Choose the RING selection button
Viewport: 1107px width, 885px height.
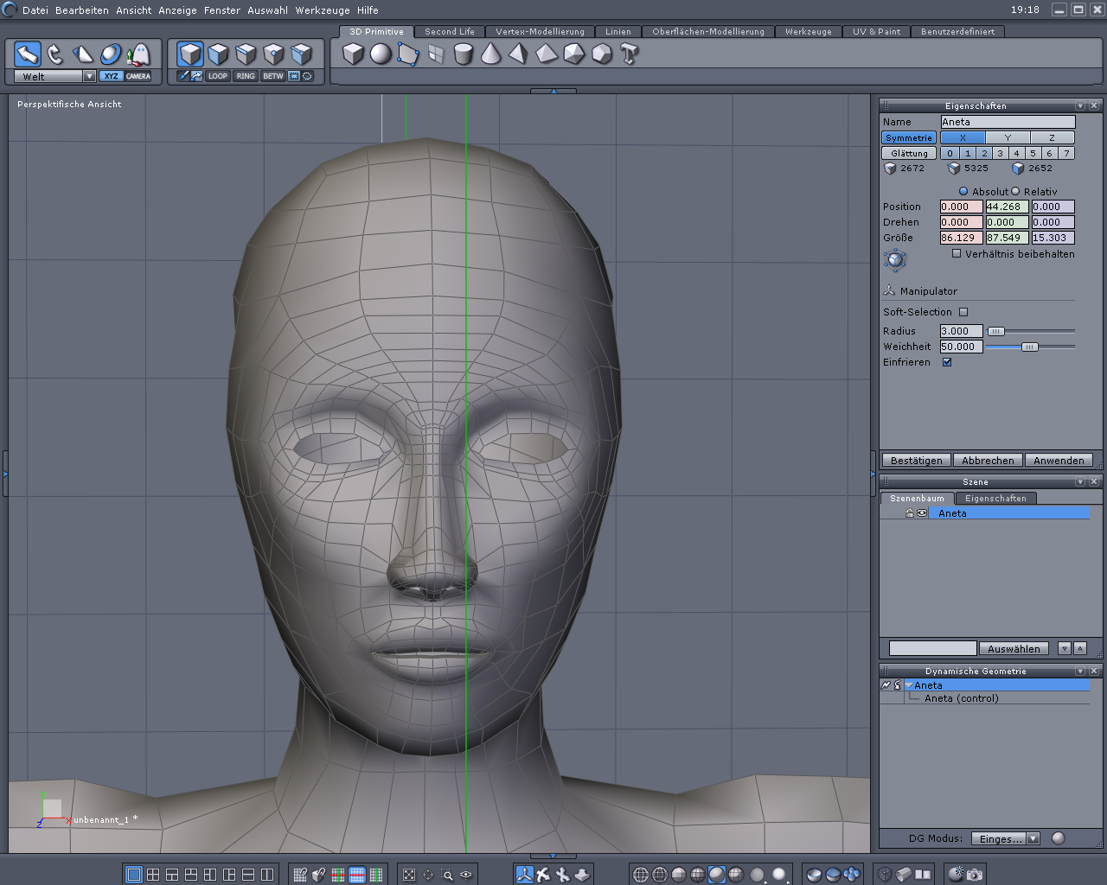click(246, 76)
